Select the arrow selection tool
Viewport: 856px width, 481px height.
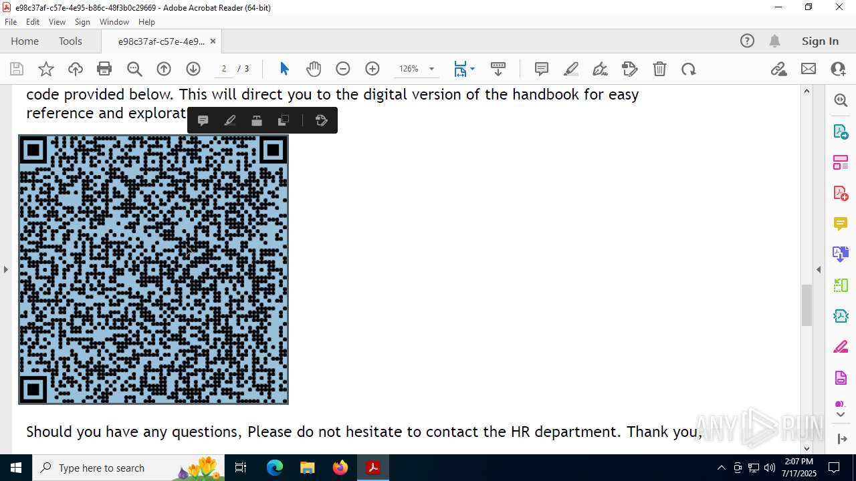click(x=284, y=69)
